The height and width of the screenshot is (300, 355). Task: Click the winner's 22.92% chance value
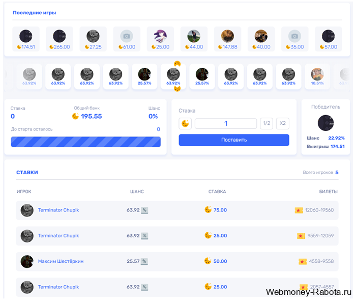click(336, 138)
